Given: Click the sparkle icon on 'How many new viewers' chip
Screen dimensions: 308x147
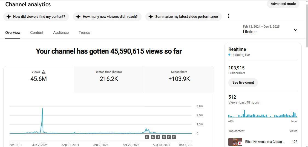Looking at the screenshot, I should [78, 17].
